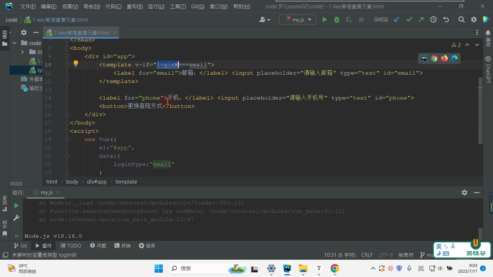Open the 问题 problems tool window
The width and height of the screenshot is (493, 277).
(x=98, y=246)
